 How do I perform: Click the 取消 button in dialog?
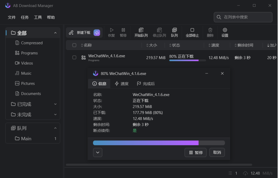click(x=217, y=153)
